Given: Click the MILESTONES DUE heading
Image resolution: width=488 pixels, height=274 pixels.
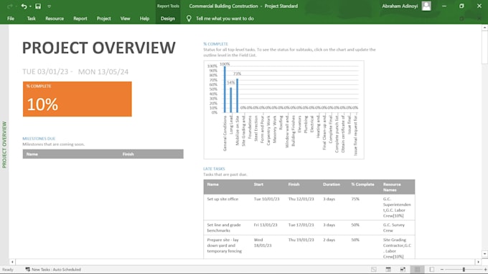Looking at the screenshot, I should pyautogui.click(x=39, y=139).
